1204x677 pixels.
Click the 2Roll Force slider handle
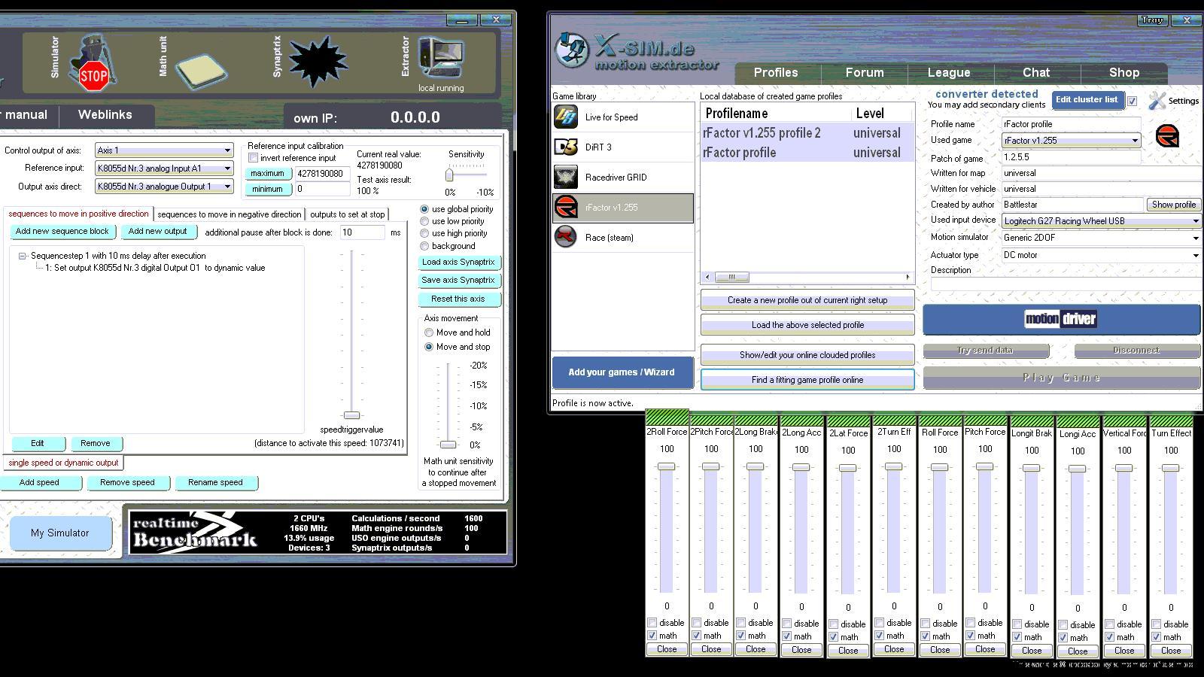tap(666, 466)
